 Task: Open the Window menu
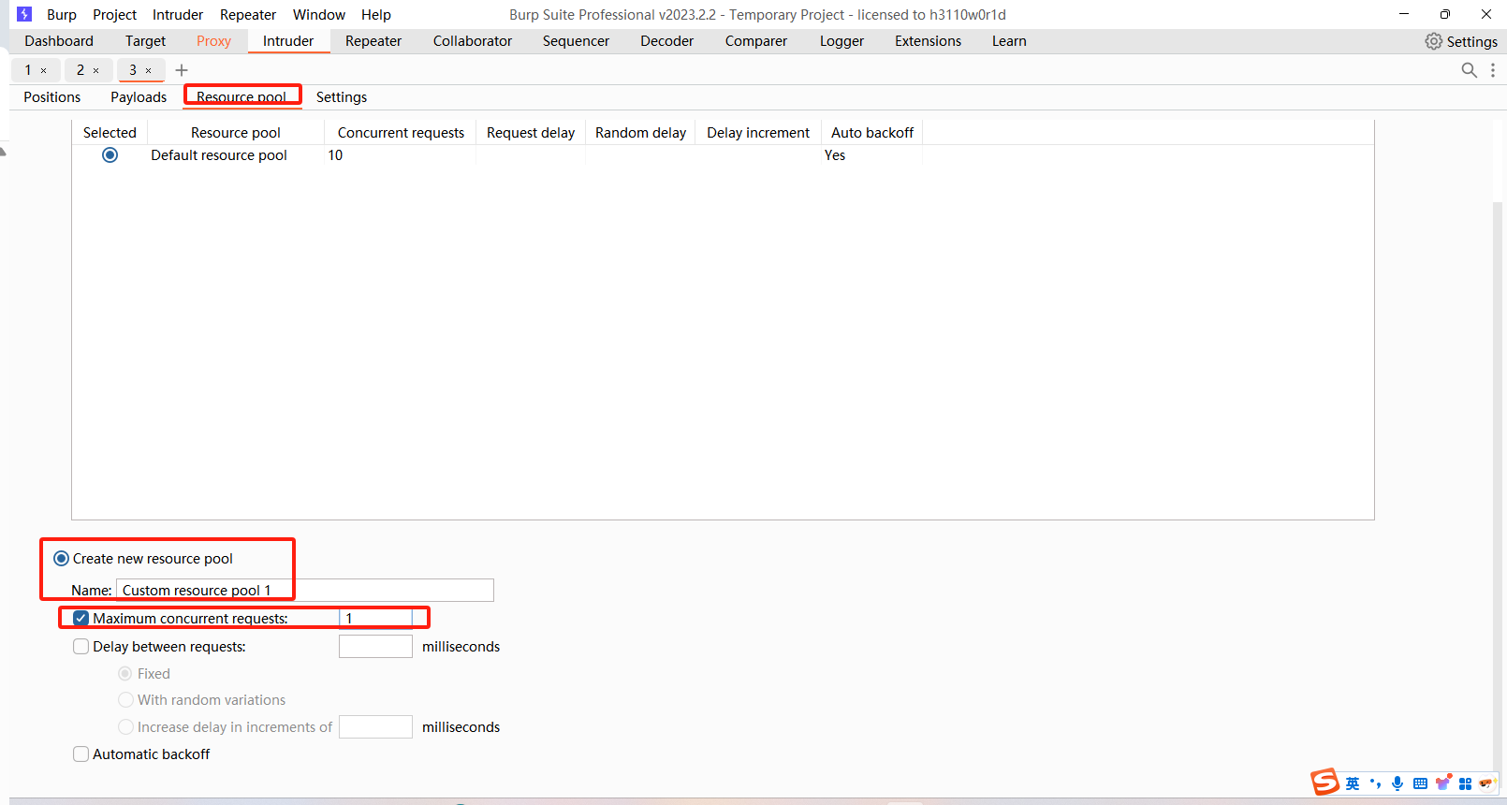point(319,15)
